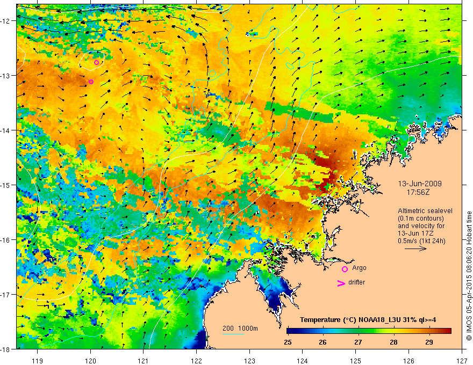Click the magenta drifter legend arrow symbol
Image resolution: width=473 pixels, height=365 pixels.
[x=341, y=283]
